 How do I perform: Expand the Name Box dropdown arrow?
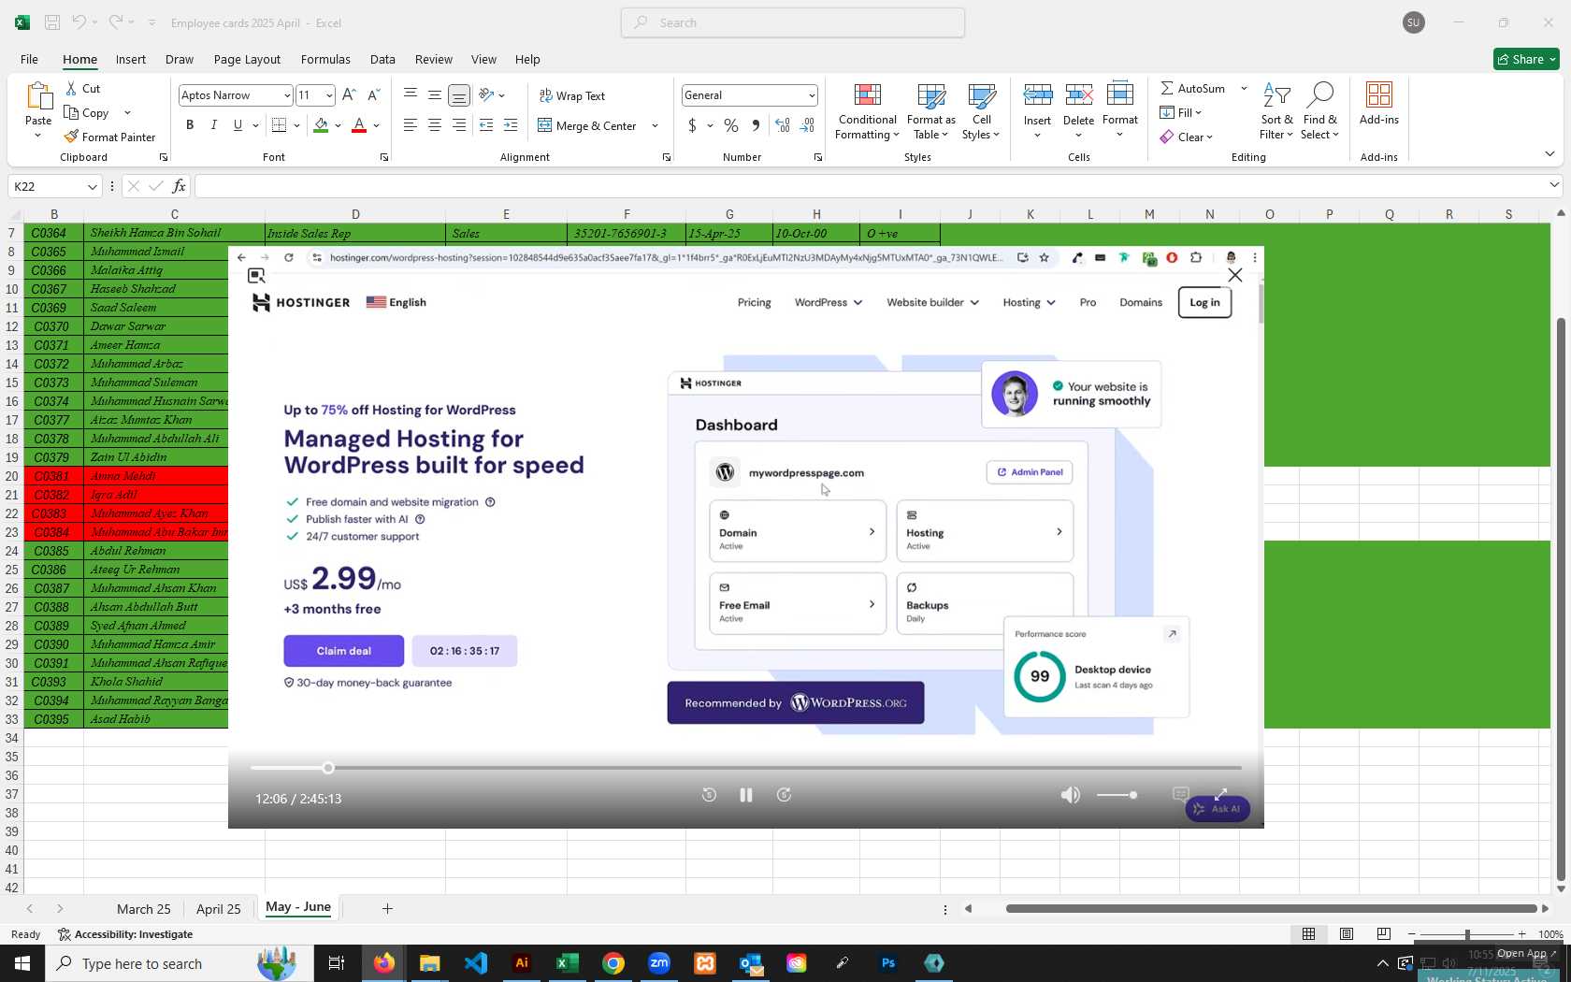pos(92,186)
